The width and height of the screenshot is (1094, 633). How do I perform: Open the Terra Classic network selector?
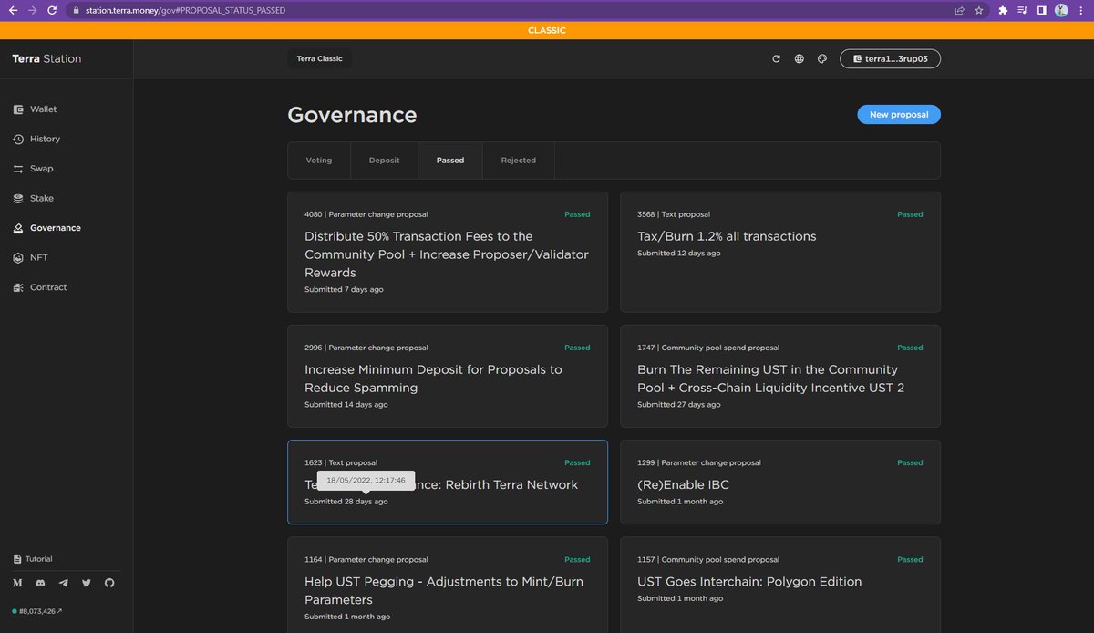[x=319, y=58]
